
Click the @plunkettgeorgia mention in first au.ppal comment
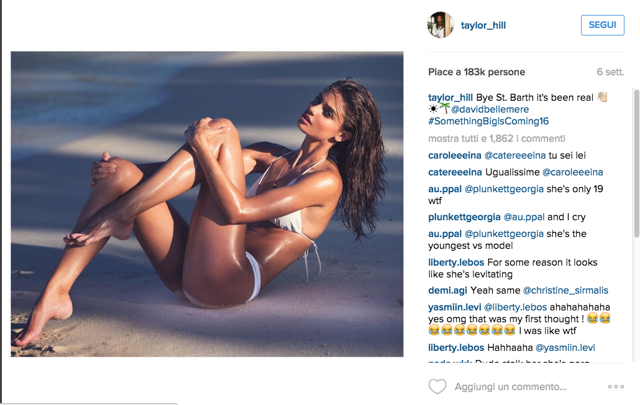504,189
